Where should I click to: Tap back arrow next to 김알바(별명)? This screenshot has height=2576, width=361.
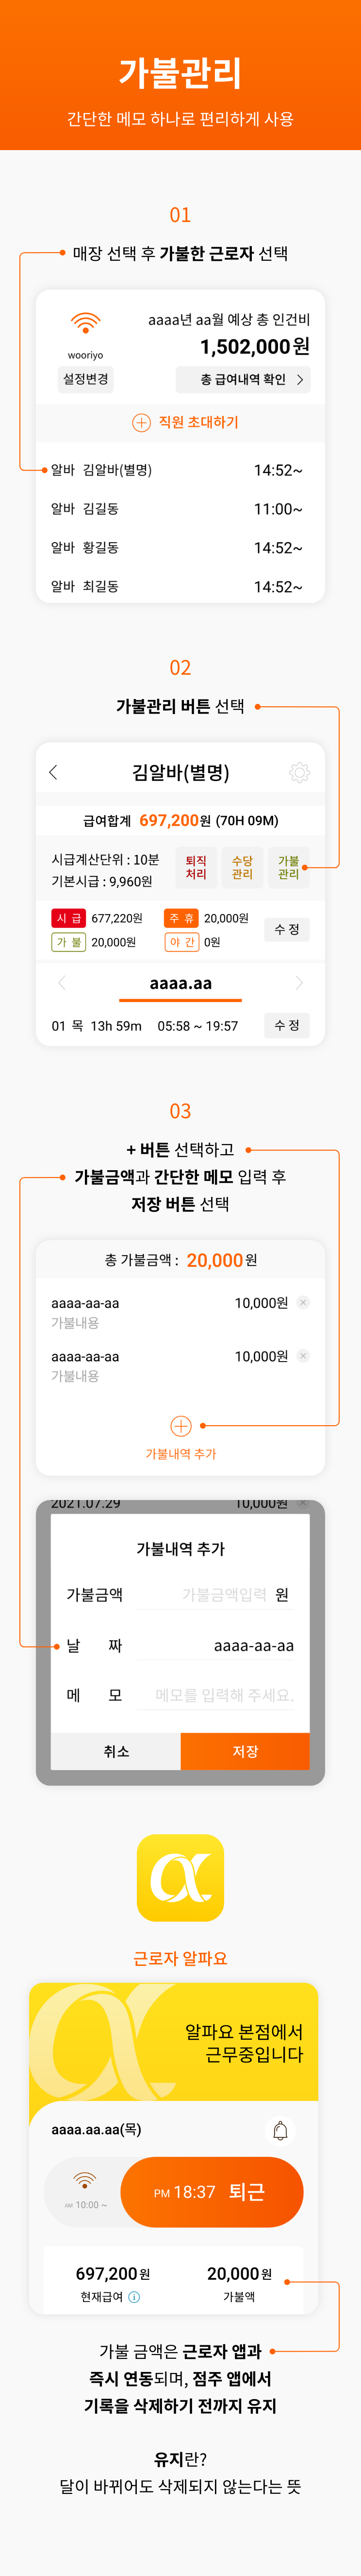[54, 772]
